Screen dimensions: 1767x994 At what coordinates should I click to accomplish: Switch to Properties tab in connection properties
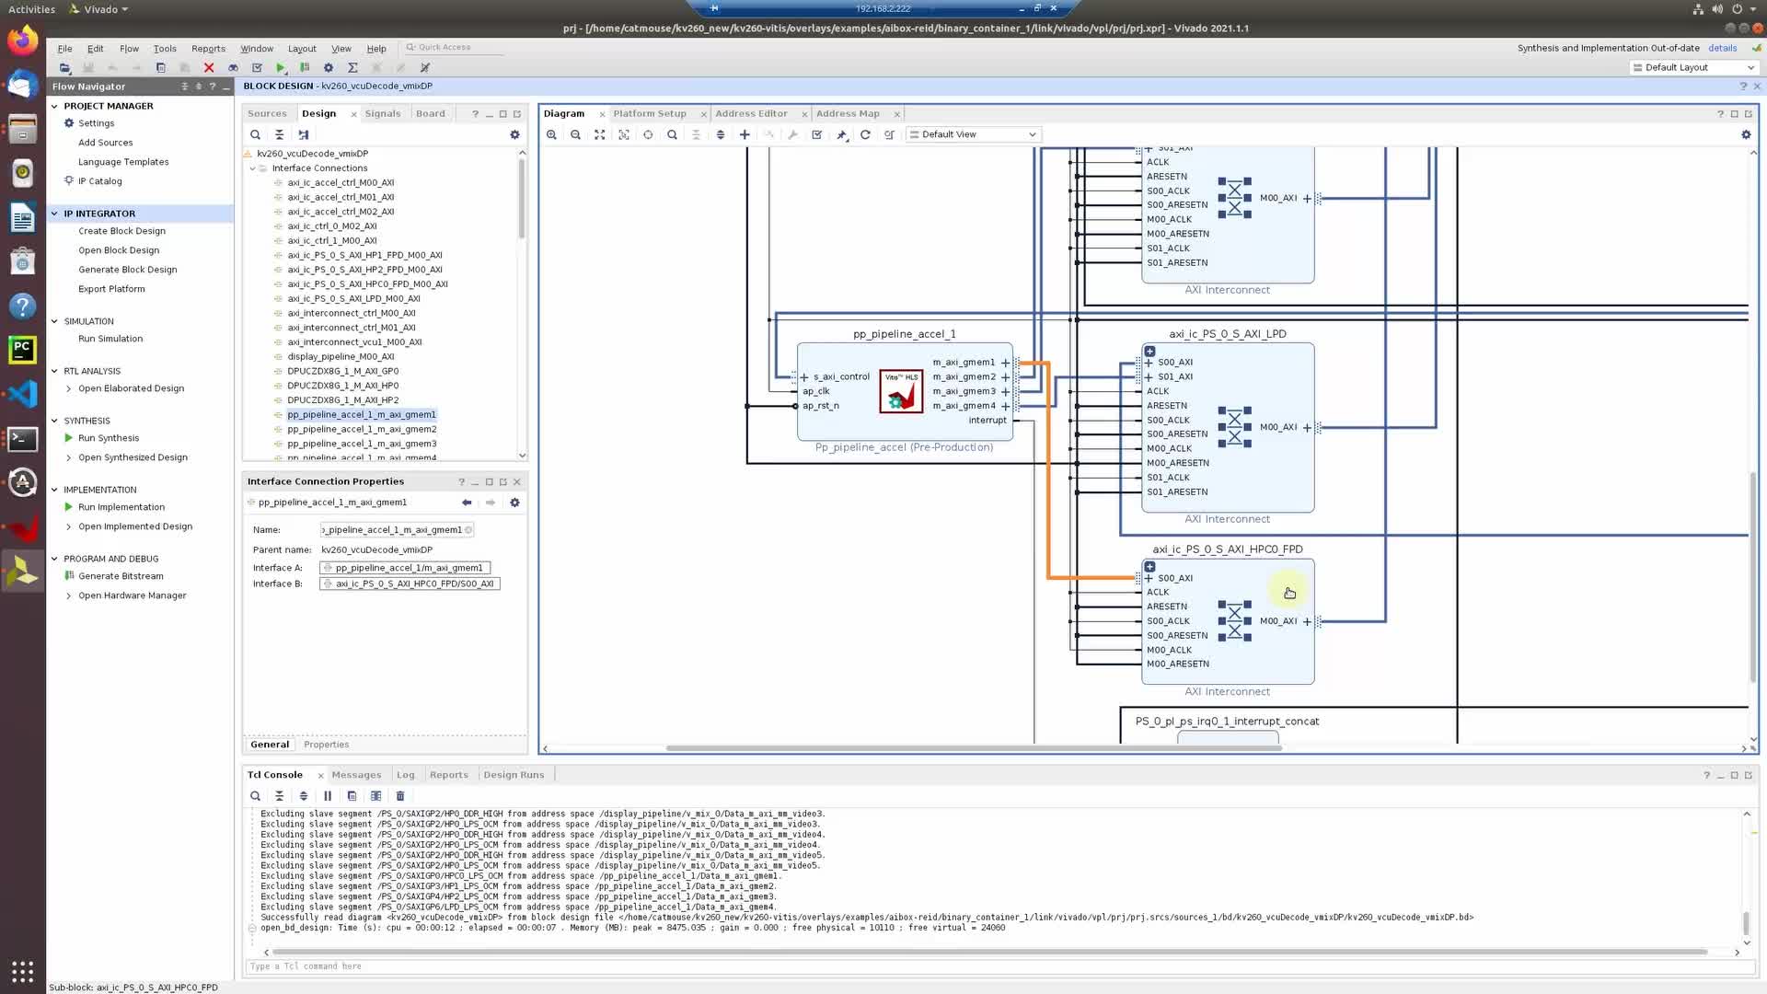pyautogui.click(x=326, y=745)
